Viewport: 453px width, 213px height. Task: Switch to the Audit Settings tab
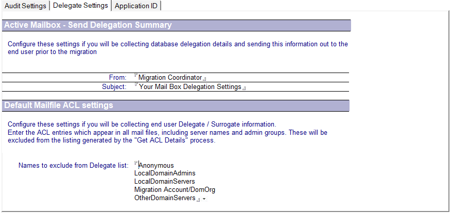pyautogui.click(x=25, y=6)
